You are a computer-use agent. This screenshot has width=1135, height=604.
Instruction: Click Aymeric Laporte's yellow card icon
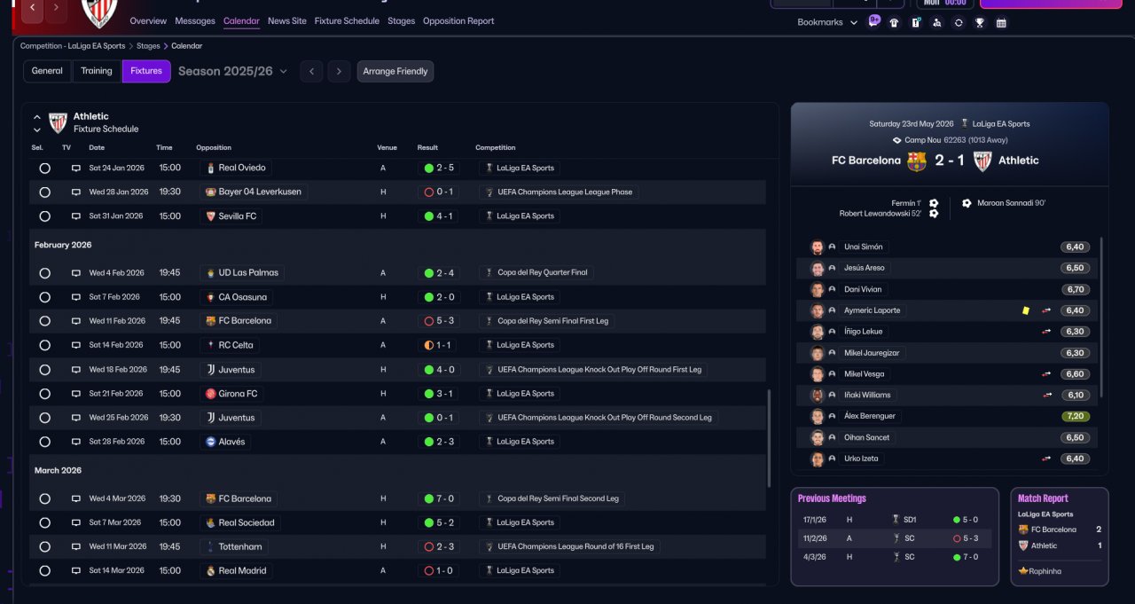[1025, 310]
